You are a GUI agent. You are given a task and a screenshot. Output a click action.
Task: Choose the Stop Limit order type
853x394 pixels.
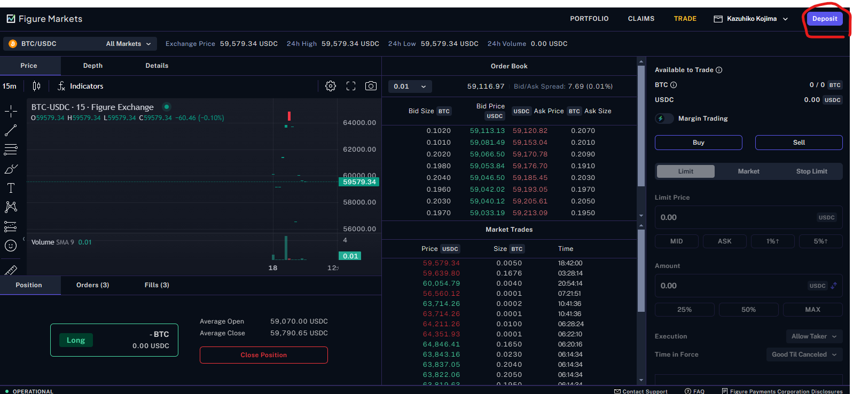pyautogui.click(x=812, y=171)
